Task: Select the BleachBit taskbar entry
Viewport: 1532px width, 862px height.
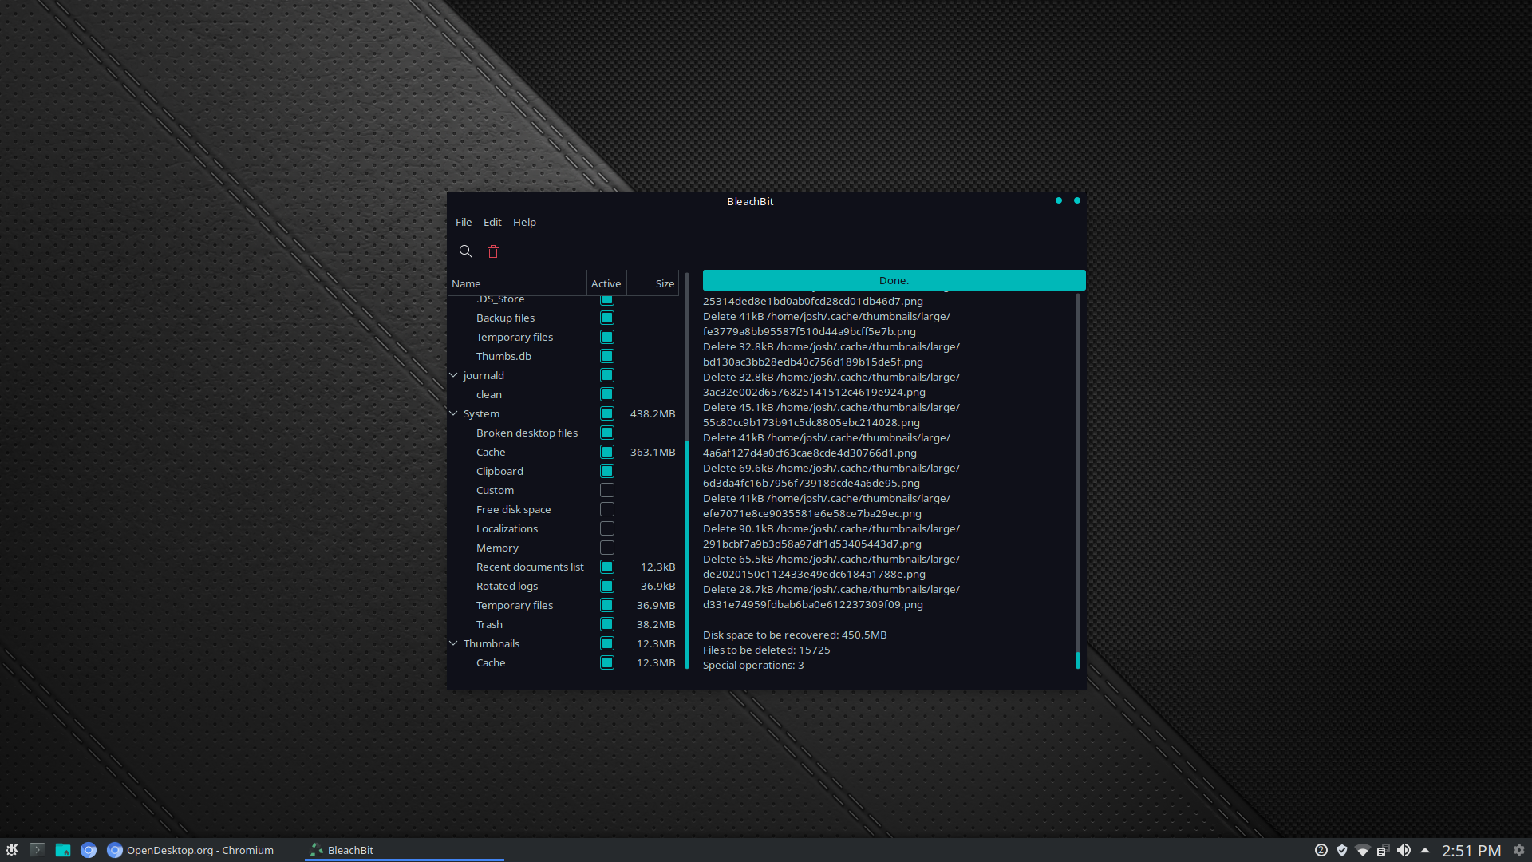Action: click(405, 850)
